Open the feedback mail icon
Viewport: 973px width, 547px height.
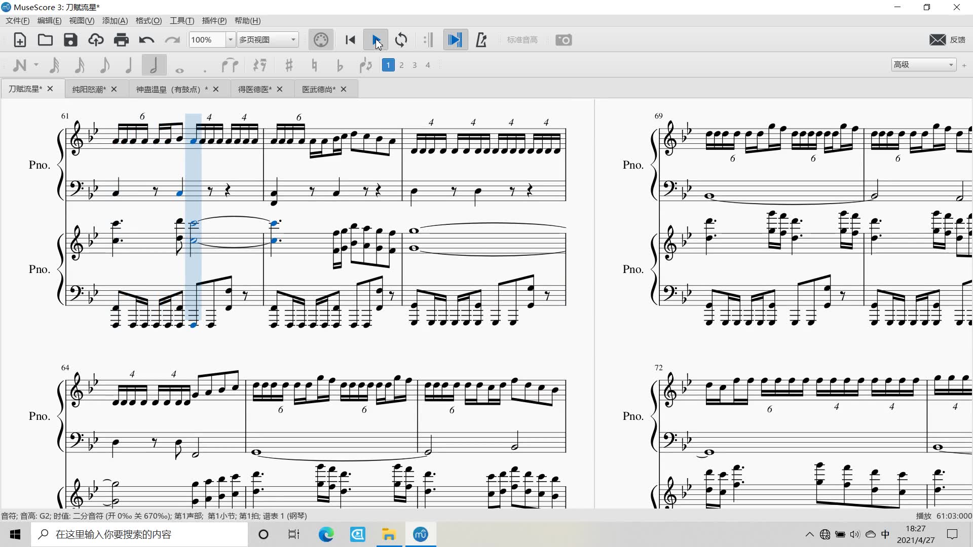click(938, 40)
